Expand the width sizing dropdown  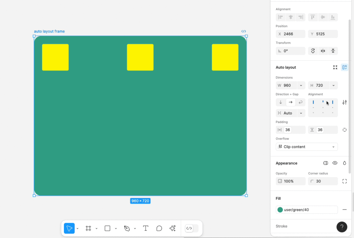point(301,86)
